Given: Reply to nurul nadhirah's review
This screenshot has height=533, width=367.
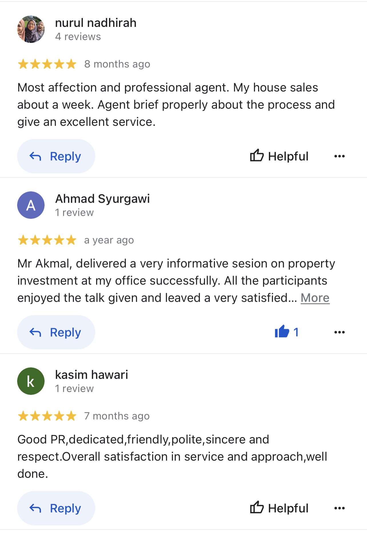Looking at the screenshot, I should point(56,156).
